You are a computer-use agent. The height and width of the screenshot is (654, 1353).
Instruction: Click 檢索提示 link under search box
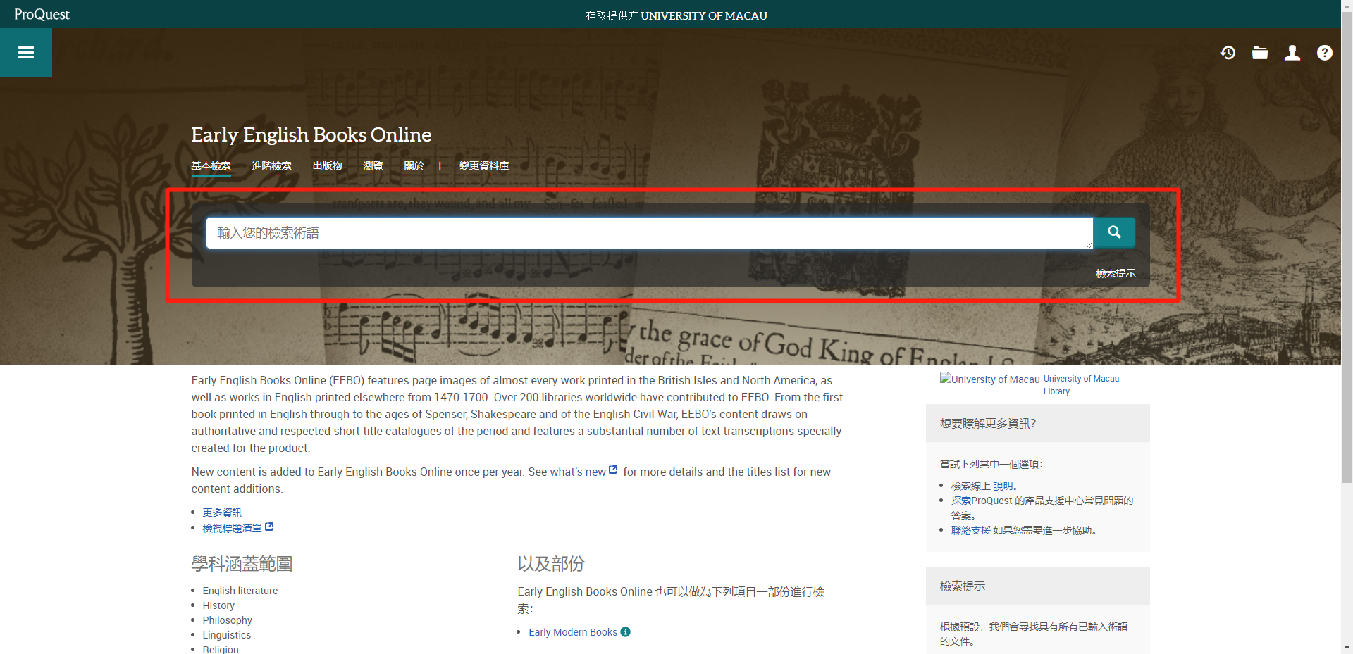[x=1116, y=273]
